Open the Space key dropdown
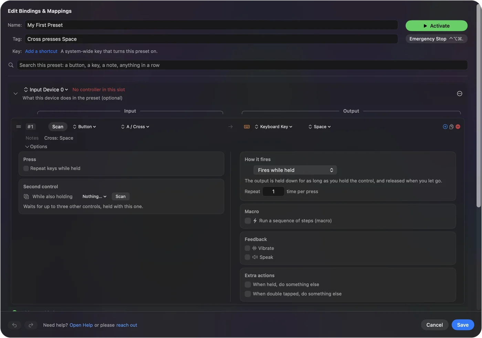 tap(319, 127)
